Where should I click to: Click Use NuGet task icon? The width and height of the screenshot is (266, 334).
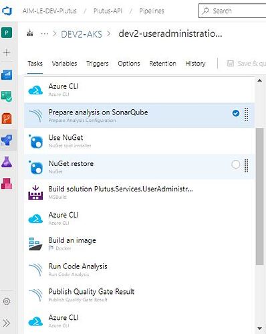(35, 141)
